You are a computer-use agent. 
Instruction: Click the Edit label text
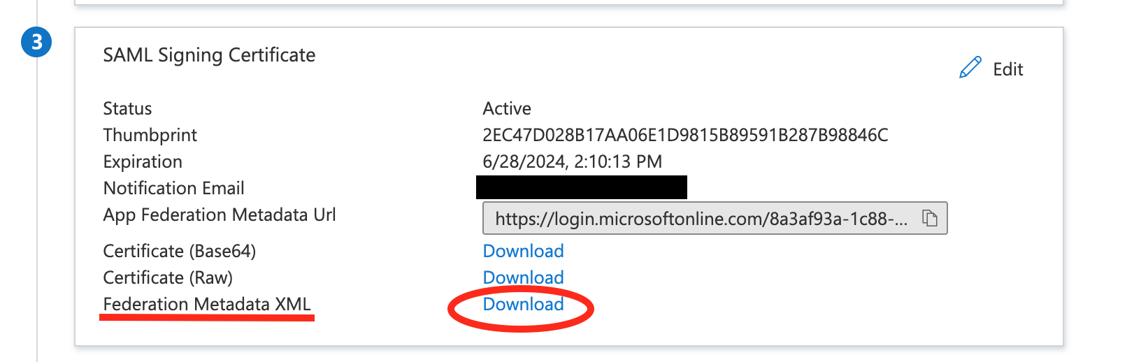click(x=1007, y=69)
